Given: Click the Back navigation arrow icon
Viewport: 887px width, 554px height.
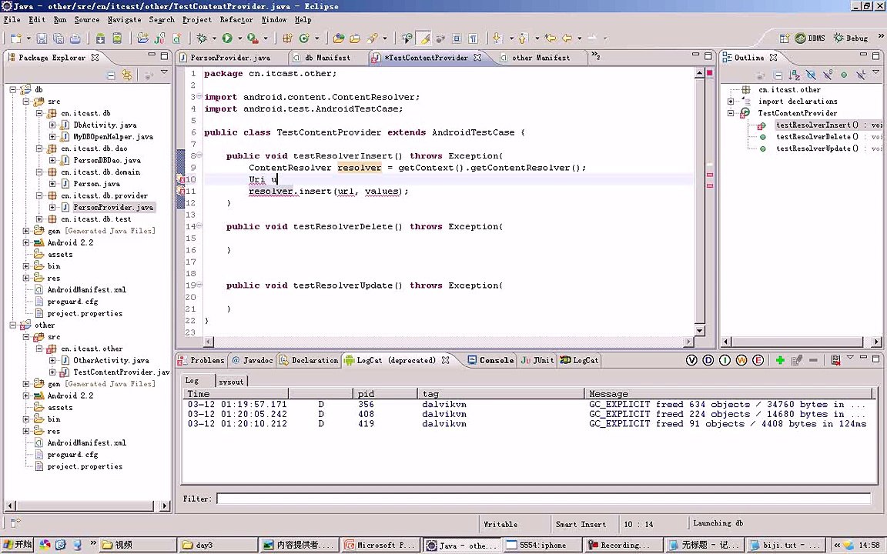Looking at the screenshot, I should [x=567, y=38].
